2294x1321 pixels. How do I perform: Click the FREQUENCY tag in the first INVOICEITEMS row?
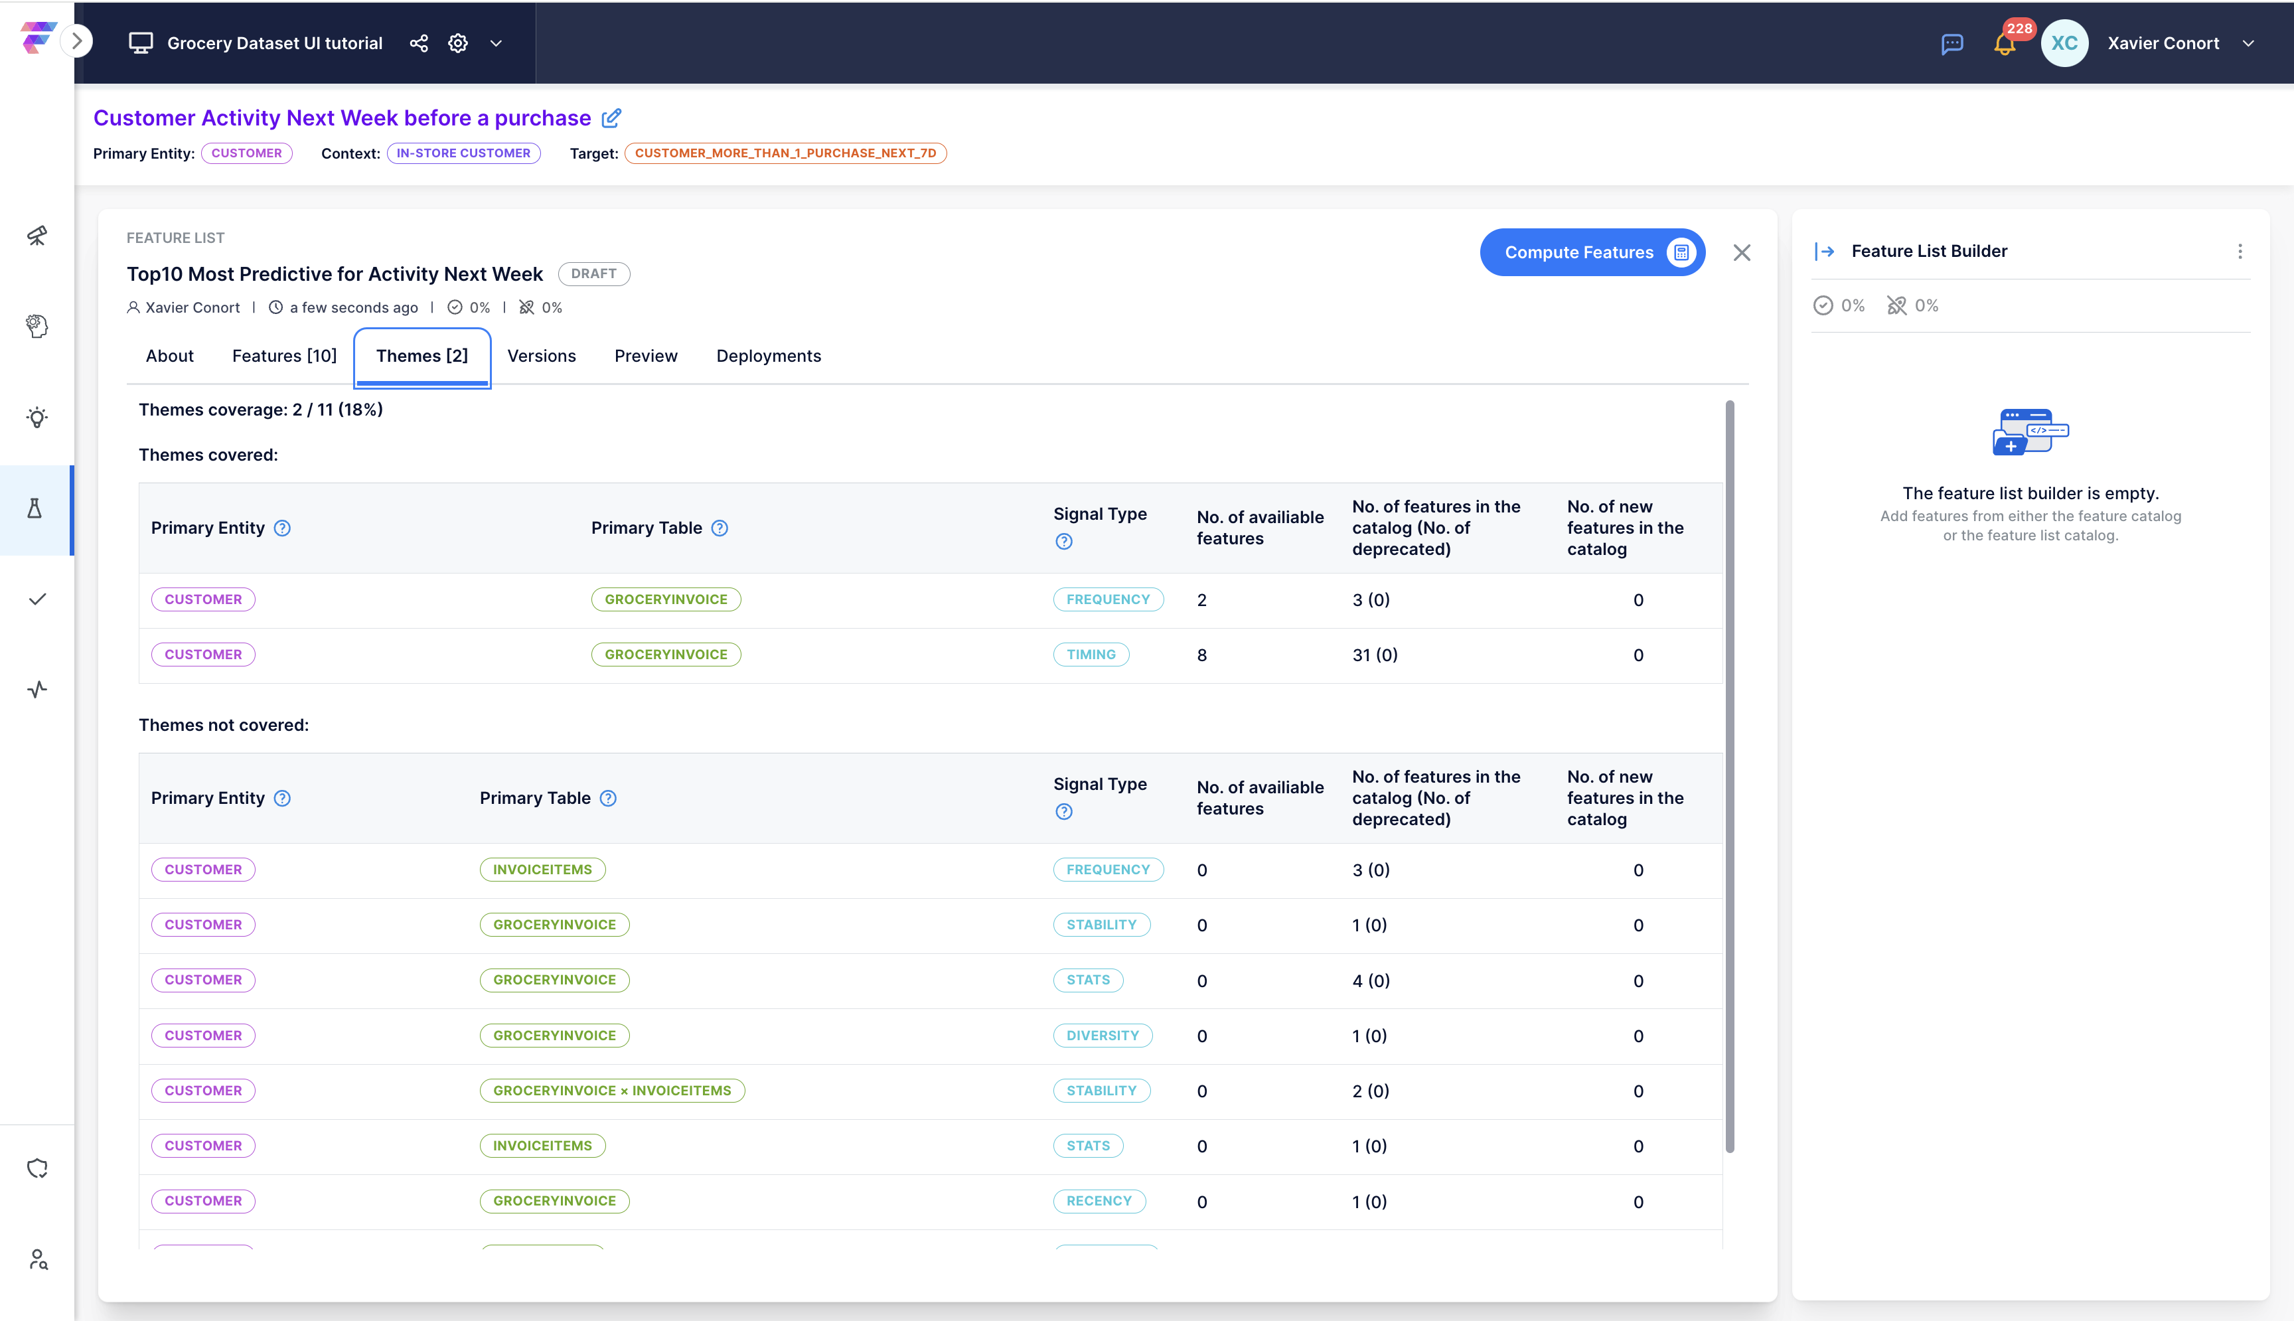(1108, 870)
